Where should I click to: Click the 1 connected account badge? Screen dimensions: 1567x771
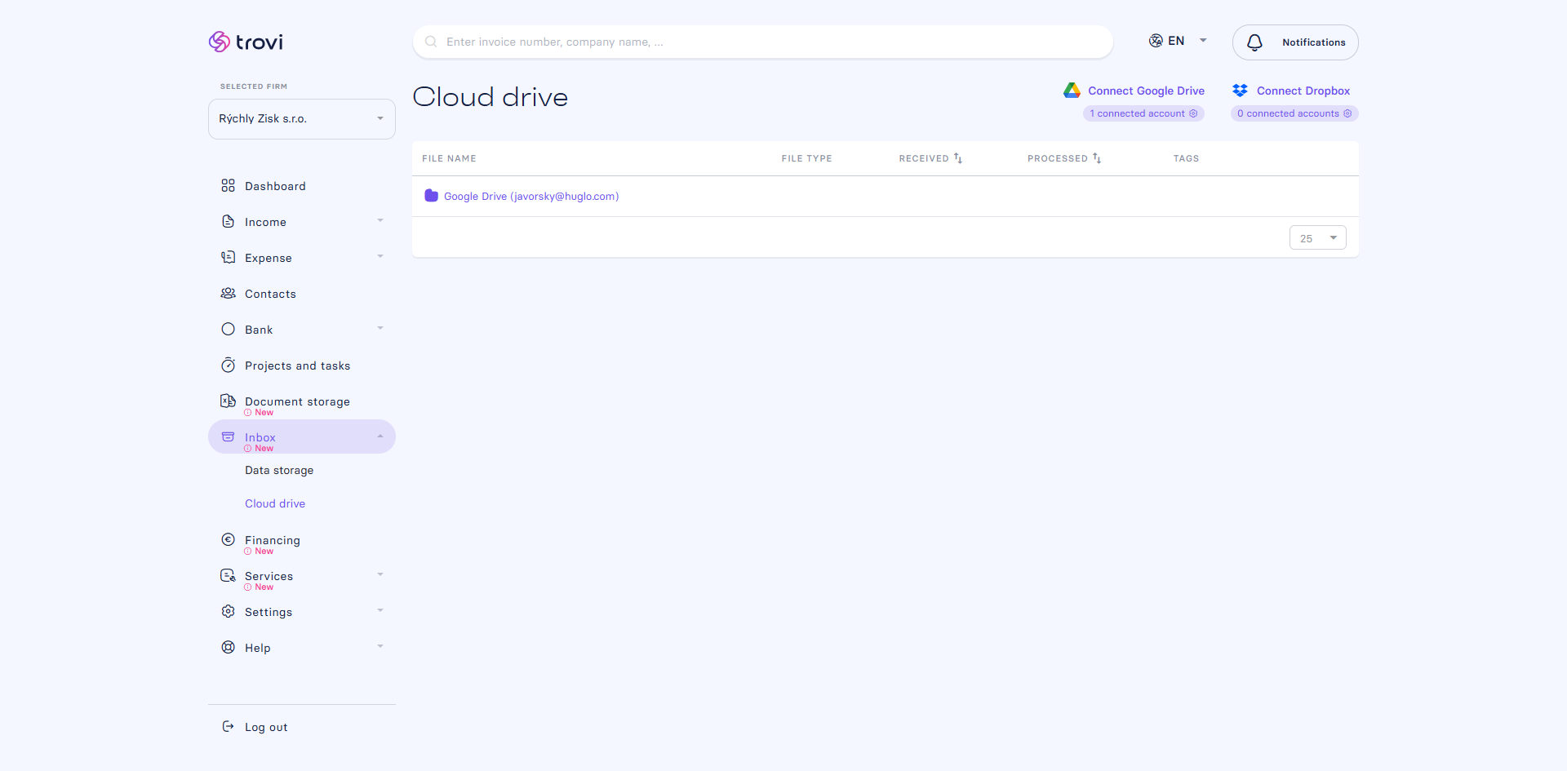point(1143,113)
